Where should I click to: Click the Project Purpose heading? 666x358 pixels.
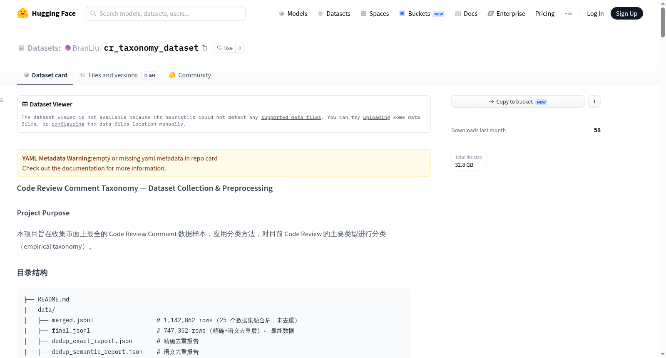tap(43, 213)
